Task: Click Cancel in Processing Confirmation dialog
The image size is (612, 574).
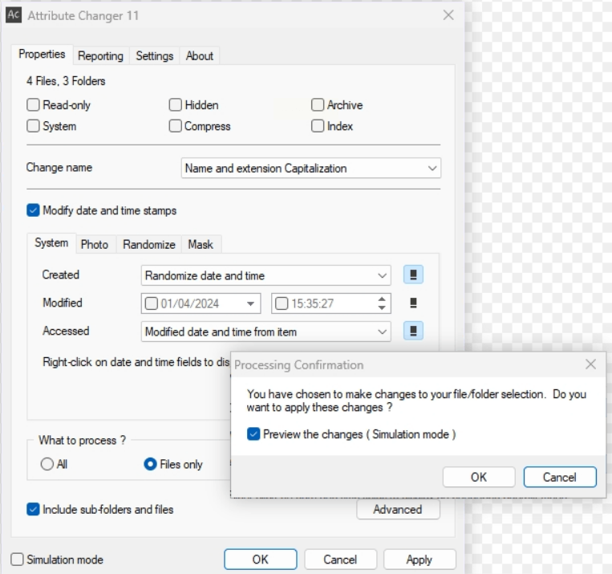Action: (560, 477)
